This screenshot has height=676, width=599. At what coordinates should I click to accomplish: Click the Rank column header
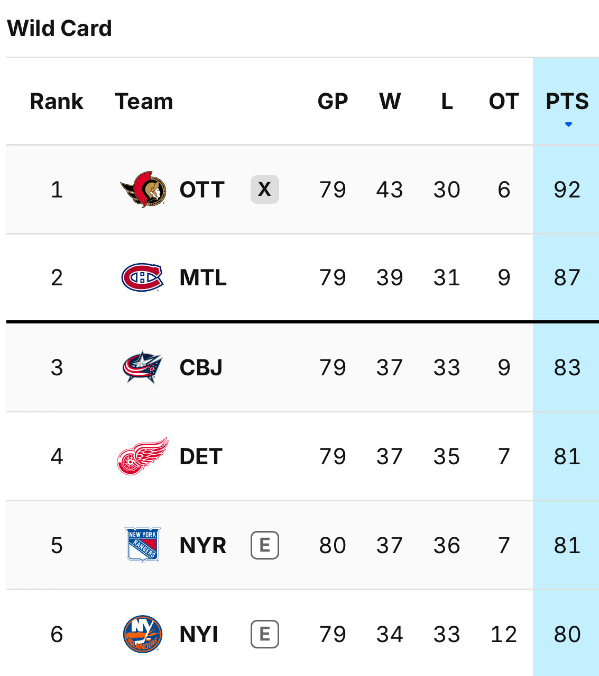click(57, 101)
